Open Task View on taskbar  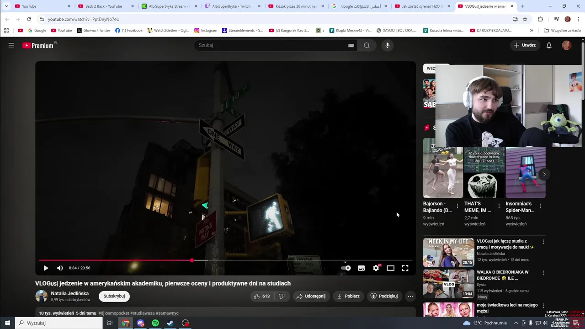110,323
